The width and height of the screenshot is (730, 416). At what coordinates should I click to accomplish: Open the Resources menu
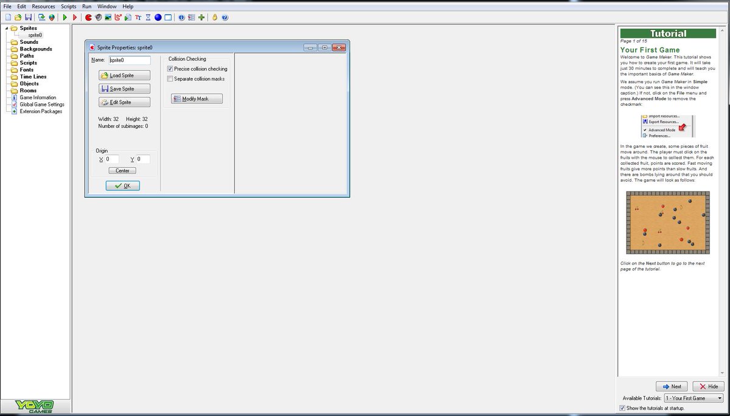[x=44, y=6]
